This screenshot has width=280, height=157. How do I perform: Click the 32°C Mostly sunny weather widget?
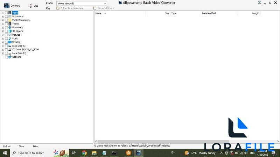[x=200, y=153]
